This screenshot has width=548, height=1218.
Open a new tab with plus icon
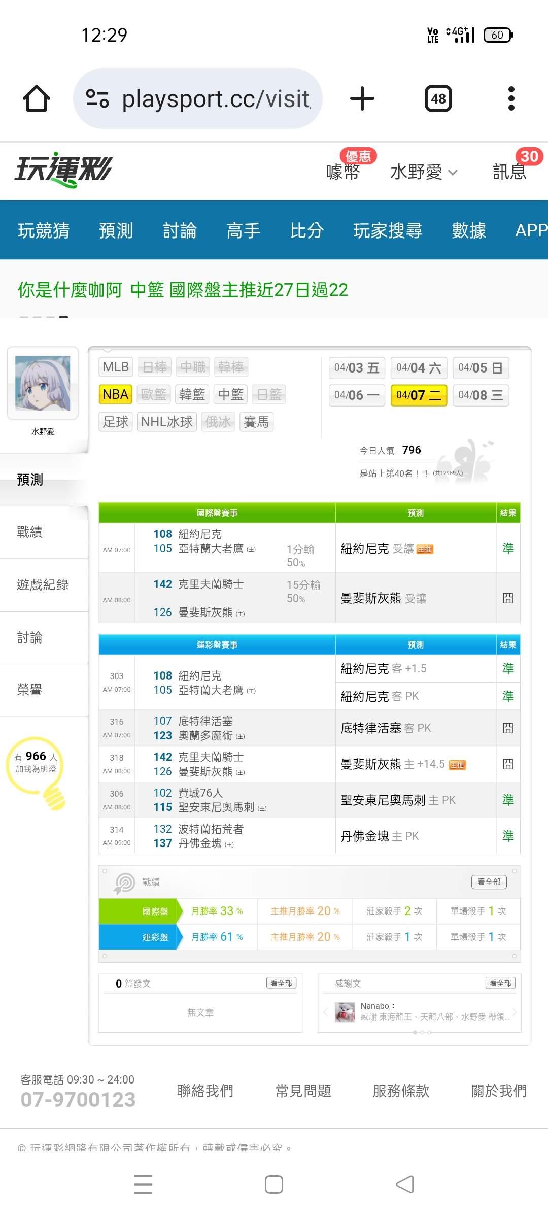362,98
